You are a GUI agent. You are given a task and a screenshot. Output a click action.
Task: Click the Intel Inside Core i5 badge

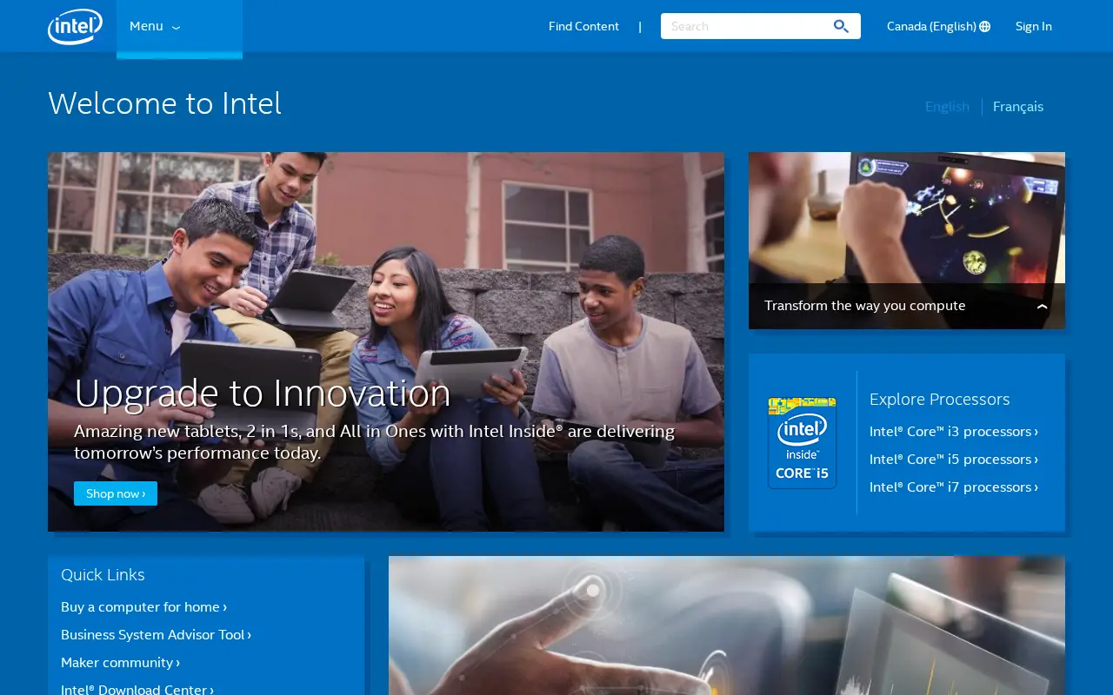(802, 443)
